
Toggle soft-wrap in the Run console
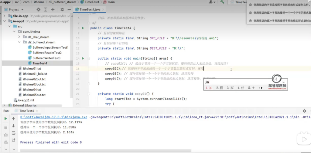pyautogui.click(x=13, y=133)
